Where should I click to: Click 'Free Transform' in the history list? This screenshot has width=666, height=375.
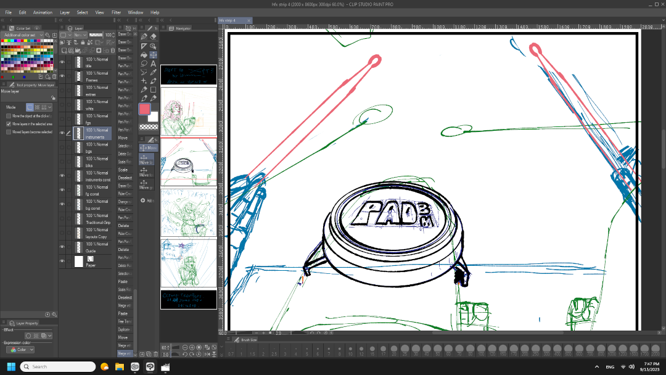click(125, 321)
